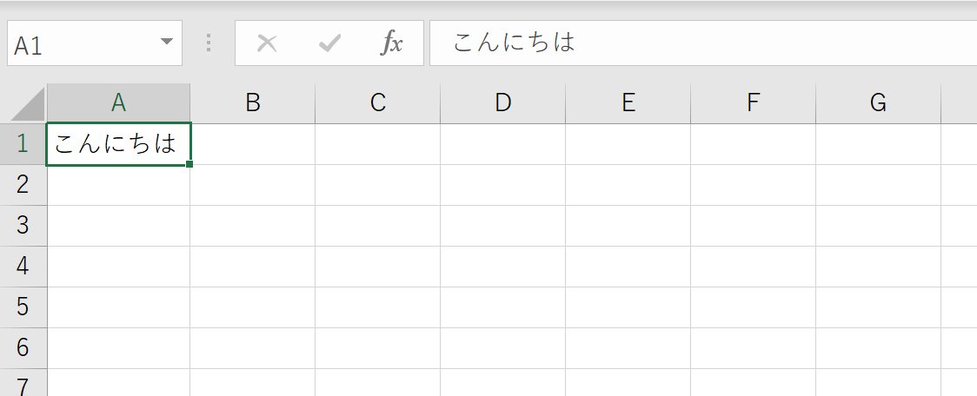977x396 pixels.
Task: Select row 3 header
Action: tap(23, 226)
